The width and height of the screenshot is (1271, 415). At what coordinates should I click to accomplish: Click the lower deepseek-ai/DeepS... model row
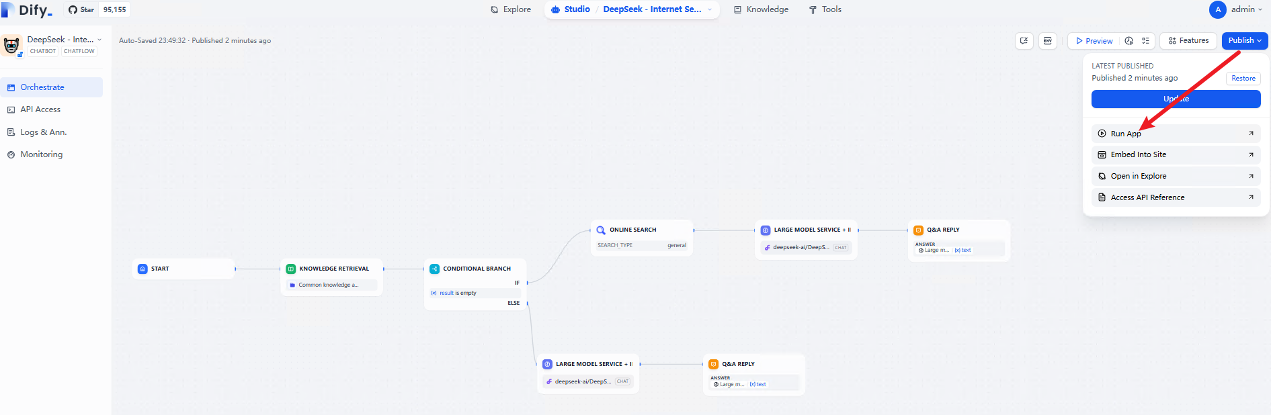click(x=588, y=381)
